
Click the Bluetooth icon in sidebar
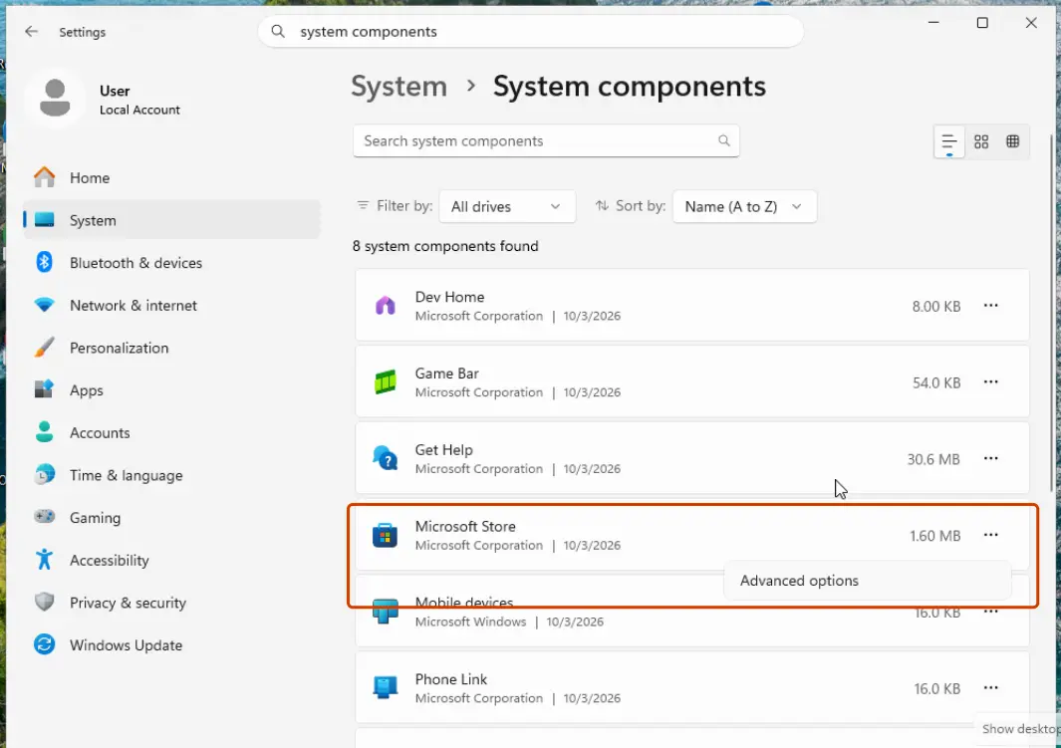coord(44,262)
